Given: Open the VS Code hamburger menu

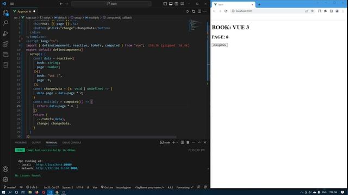Looking at the screenshot, I should pyautogui.click(x=12, y=4).
